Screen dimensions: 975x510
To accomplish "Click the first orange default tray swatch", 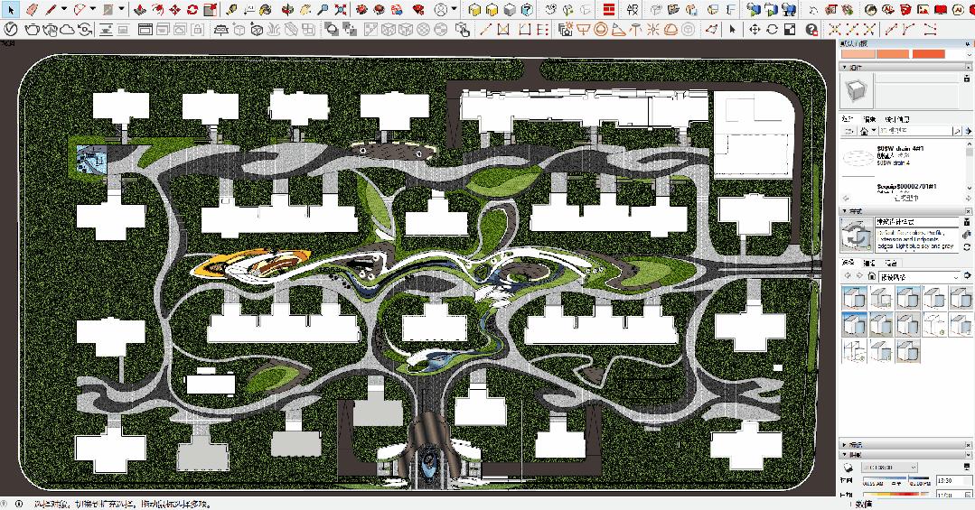I will pyautogui.click(x=857, y=54).
